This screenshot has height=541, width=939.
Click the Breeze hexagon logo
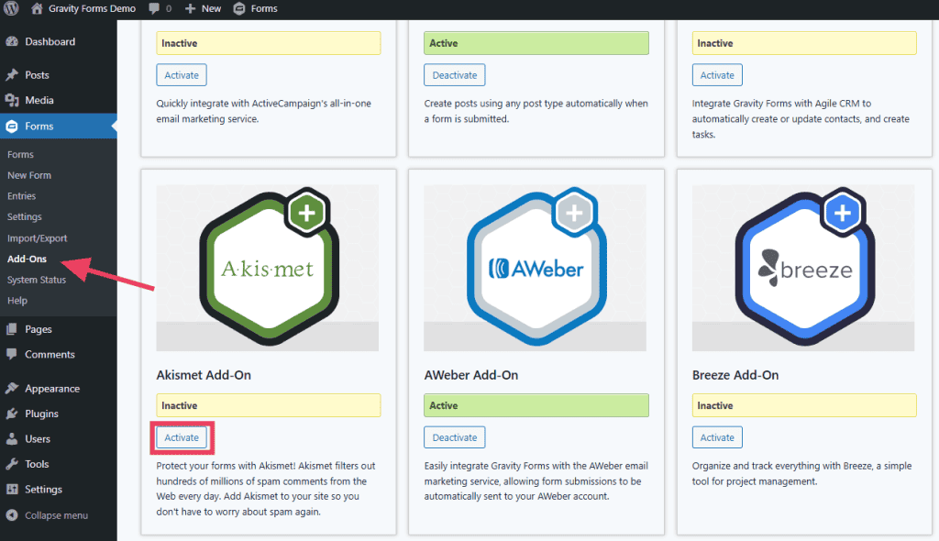(x=805, y=267)
